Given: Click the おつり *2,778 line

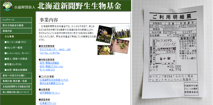Looking at the screenshot, I should [165, 70].
